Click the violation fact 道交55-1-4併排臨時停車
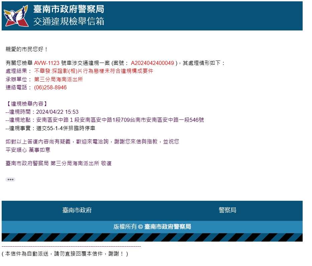This screenshot has height=266, width=312. [66, 128]
